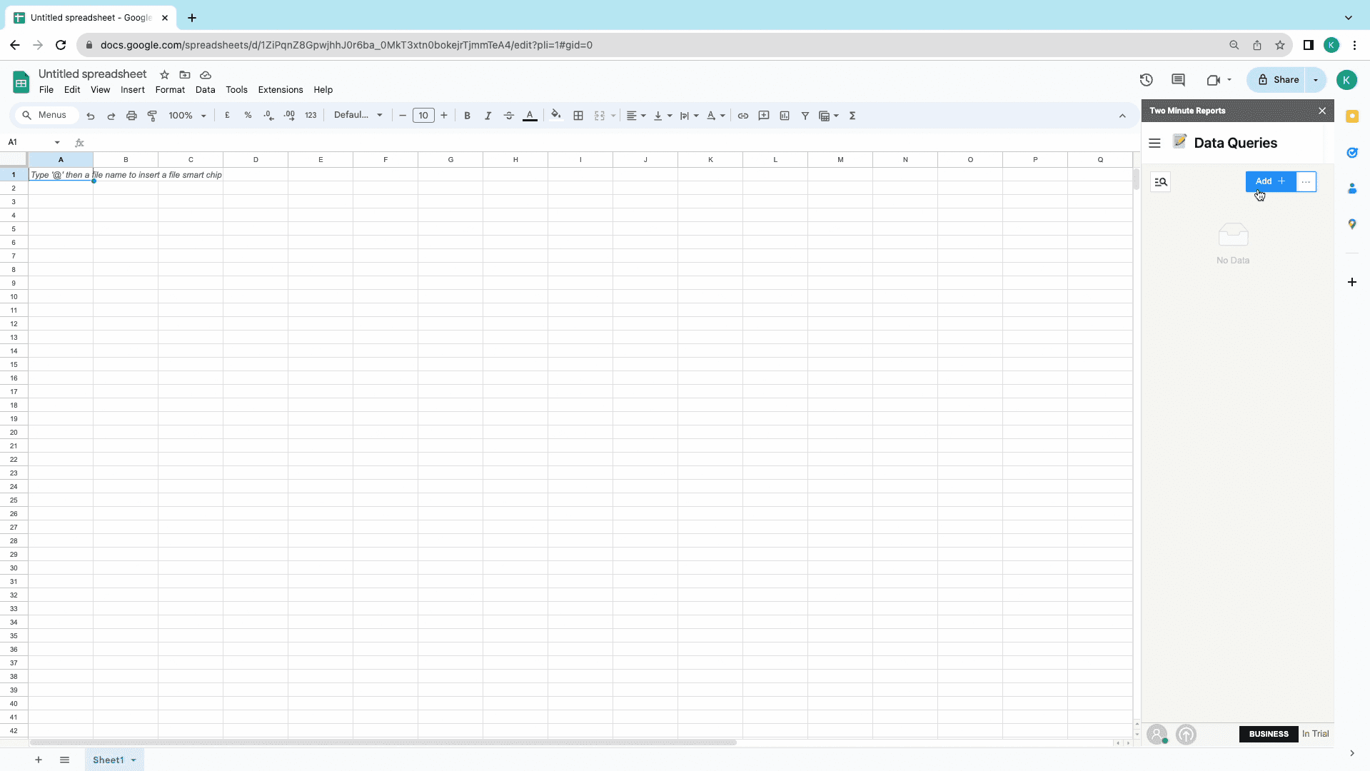
Task: Insert link using chain icon
Action: pos(743,116)
